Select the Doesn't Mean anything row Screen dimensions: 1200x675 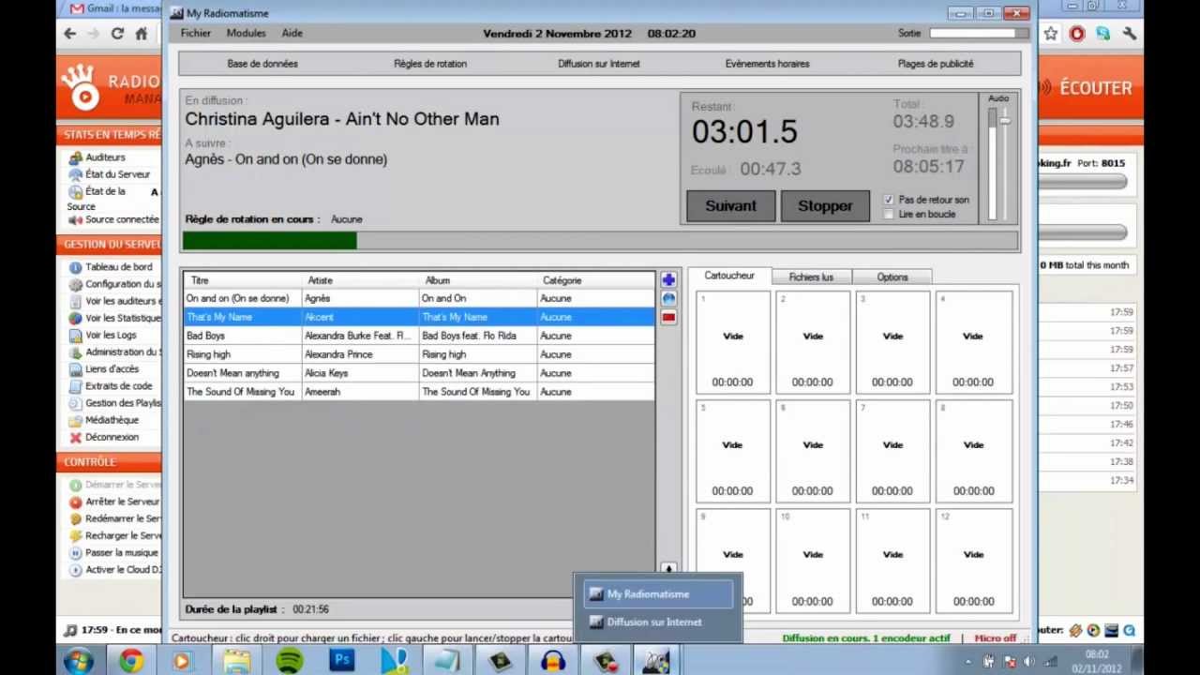pos(419,373)
